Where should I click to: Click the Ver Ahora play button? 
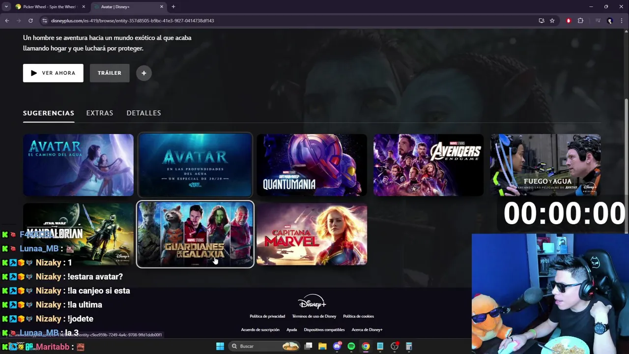[53, 73]
